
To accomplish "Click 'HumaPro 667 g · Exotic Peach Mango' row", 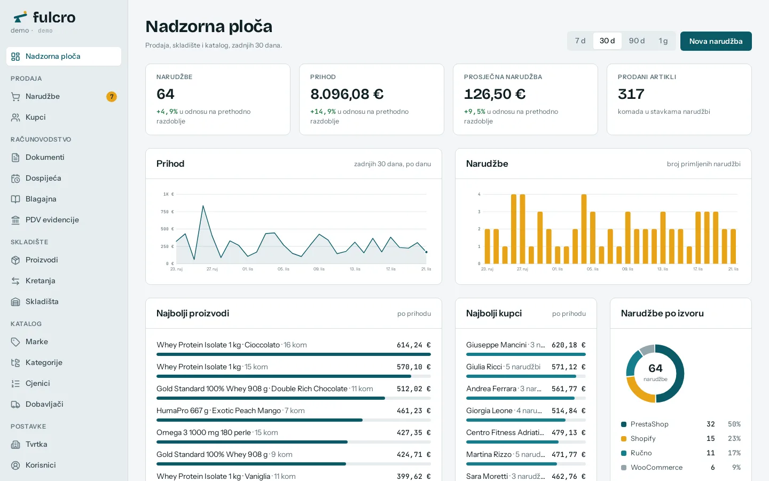I will (294, 415).
